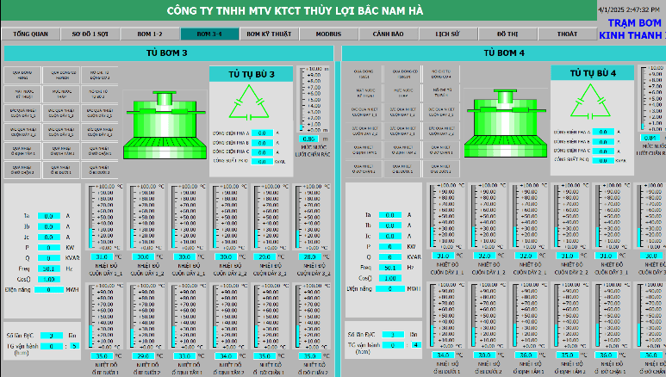Click NHIỆT ĐỘ CUỘN DÂY 1_1 gauge in Tủ bơm 3
This screenshot has width=666, height=377.
tap(105, 217)
